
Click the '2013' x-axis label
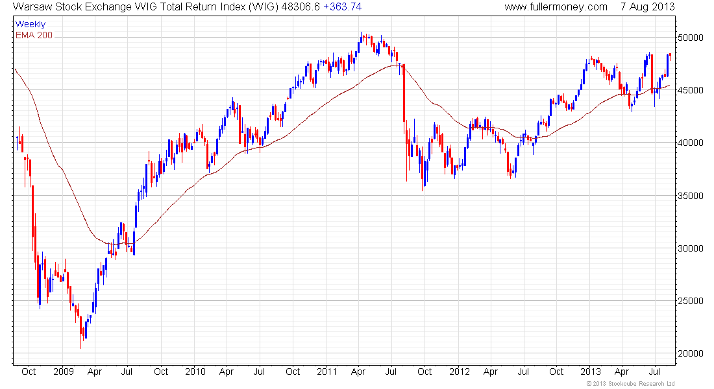[x=591, y=371]
